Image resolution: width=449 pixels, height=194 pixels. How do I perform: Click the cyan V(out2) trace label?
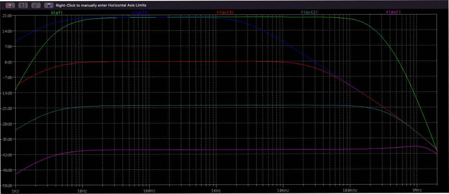(309, 12)
